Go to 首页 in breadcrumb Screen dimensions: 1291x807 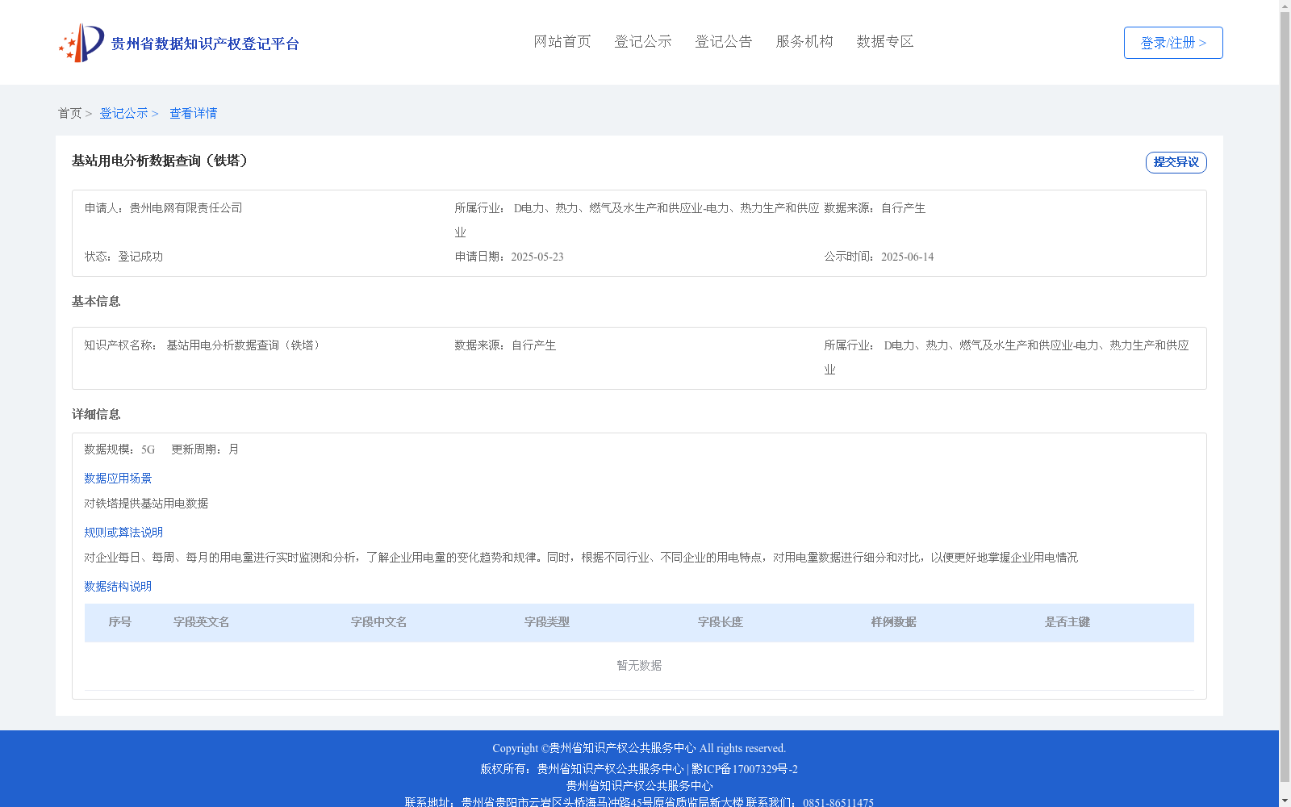69,114
